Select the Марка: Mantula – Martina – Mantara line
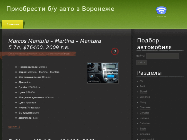This screenshot has height=140, width=187. (39, 72)
